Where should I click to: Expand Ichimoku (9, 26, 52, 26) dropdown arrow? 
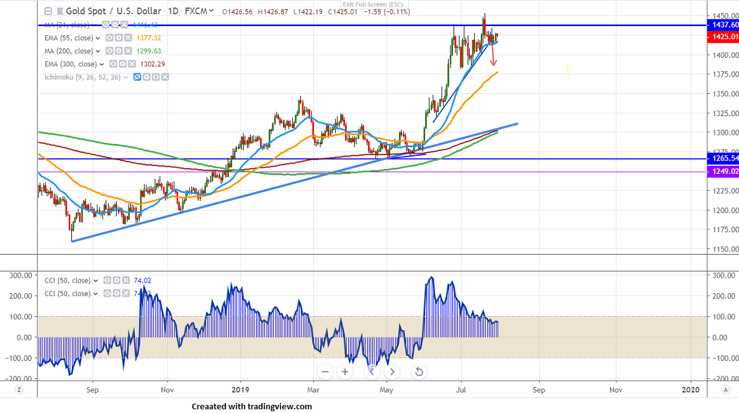126,78
